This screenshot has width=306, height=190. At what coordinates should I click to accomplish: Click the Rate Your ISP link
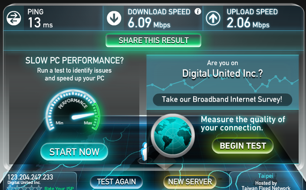tap(59, 188)
